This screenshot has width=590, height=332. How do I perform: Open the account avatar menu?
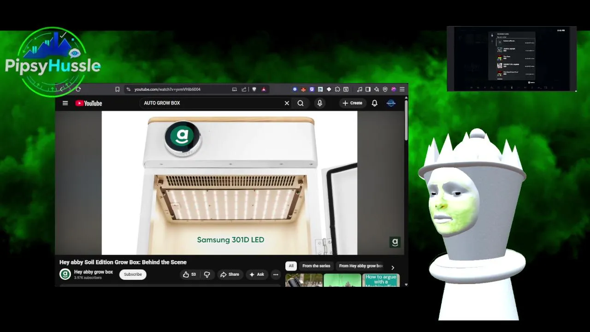[x=391, y=103]
